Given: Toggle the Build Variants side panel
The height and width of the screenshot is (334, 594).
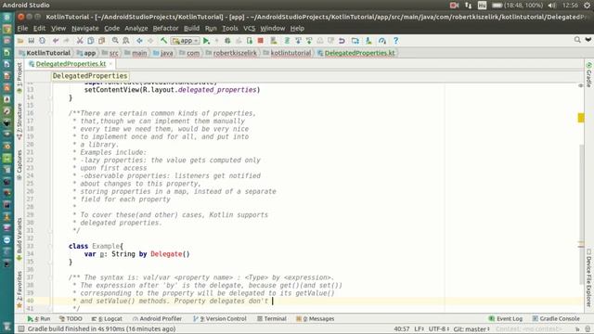Looking at the screenshot, I should click(x=19, y=239).
